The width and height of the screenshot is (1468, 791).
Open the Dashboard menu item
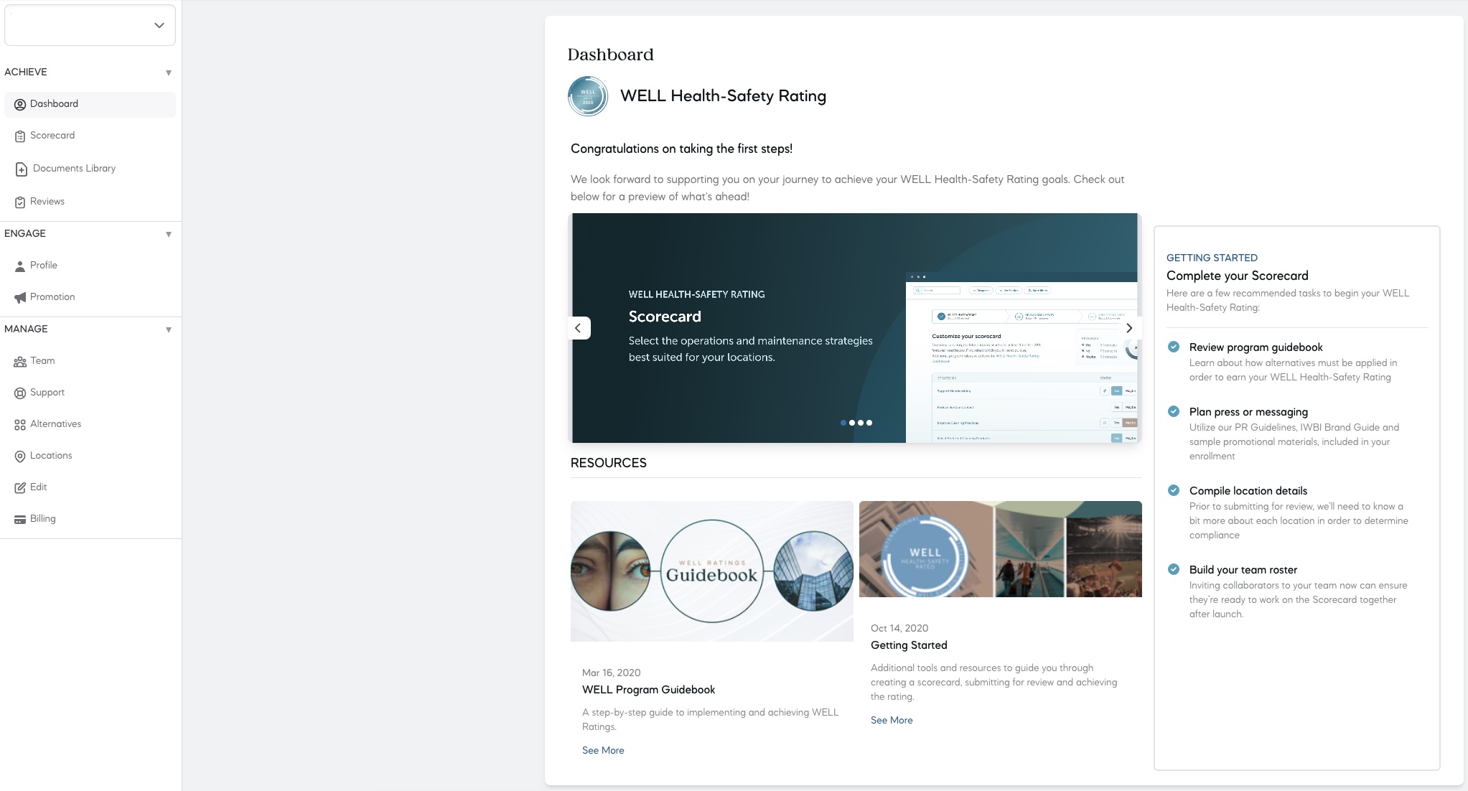tap(90, 104)
